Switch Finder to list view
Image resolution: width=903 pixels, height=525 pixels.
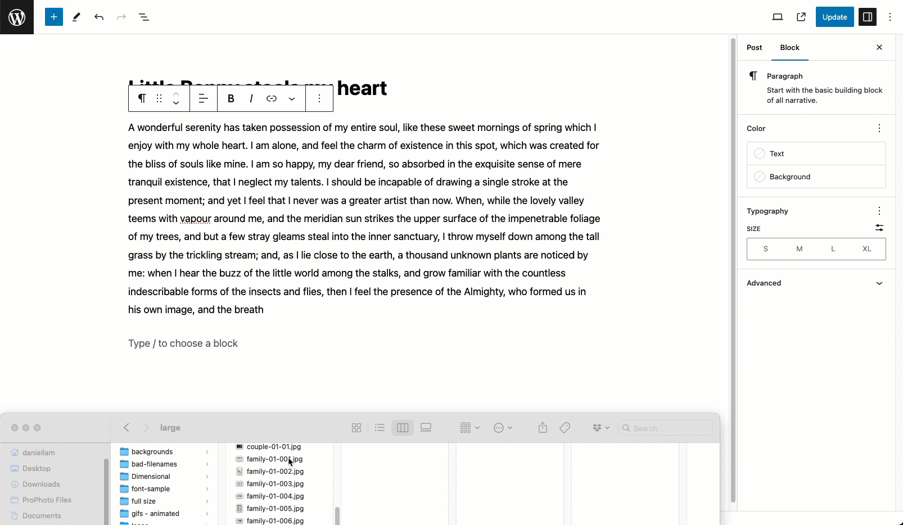pos(380,428)
